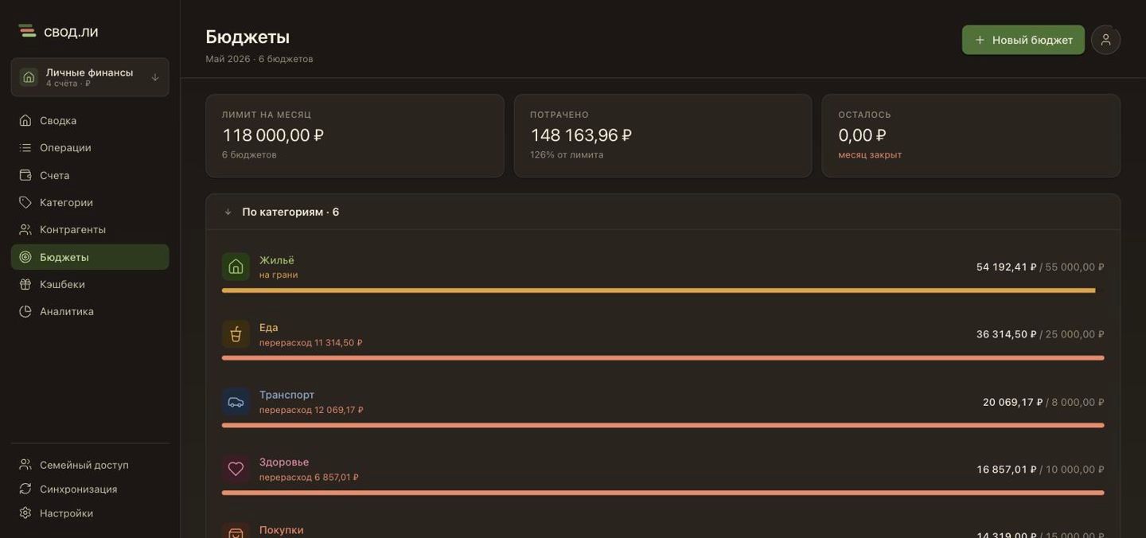Viewport: 1146px width, 538px height.
Task: Click the Жильё house category icon
Action: [236, 267]
